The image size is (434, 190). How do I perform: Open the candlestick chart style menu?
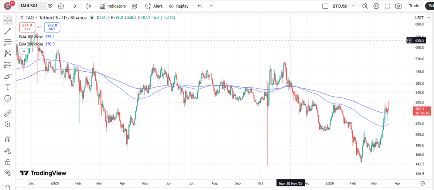[x=89, y=6]
